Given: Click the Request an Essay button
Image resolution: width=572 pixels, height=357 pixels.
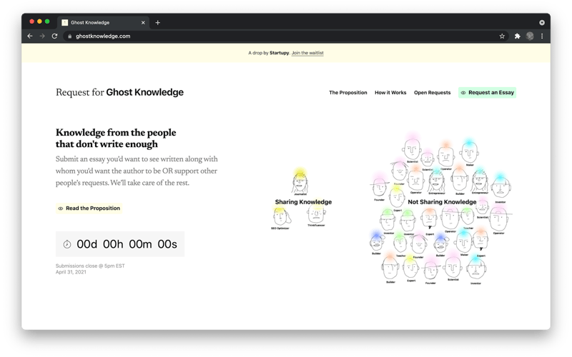Looking at the screenshot, I should (x=488, y=93).
